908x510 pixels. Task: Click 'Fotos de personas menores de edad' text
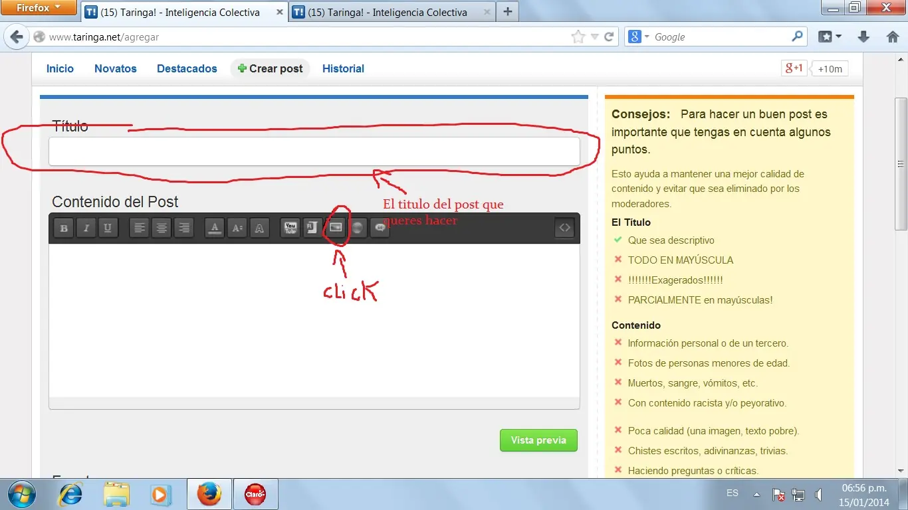709,363
